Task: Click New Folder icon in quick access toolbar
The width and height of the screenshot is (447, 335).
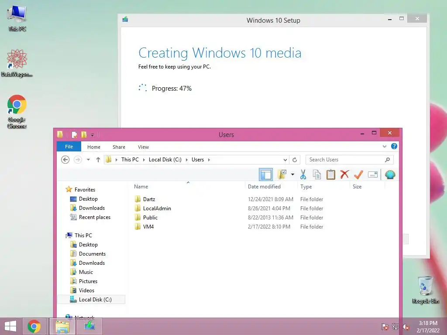Action: click(84, 135)
